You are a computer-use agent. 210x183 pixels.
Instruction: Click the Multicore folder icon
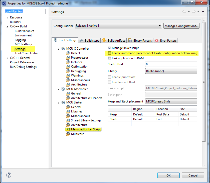click(x=68, y=134)
